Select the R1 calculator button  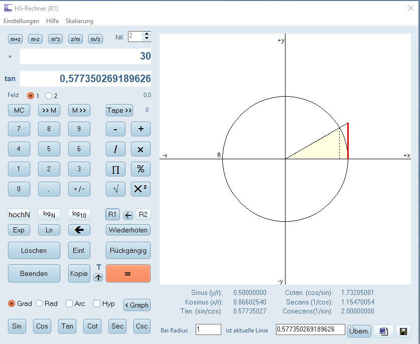click(112, 214)
